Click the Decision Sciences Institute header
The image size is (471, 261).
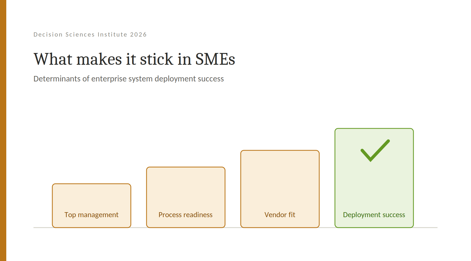coord(90,34)
